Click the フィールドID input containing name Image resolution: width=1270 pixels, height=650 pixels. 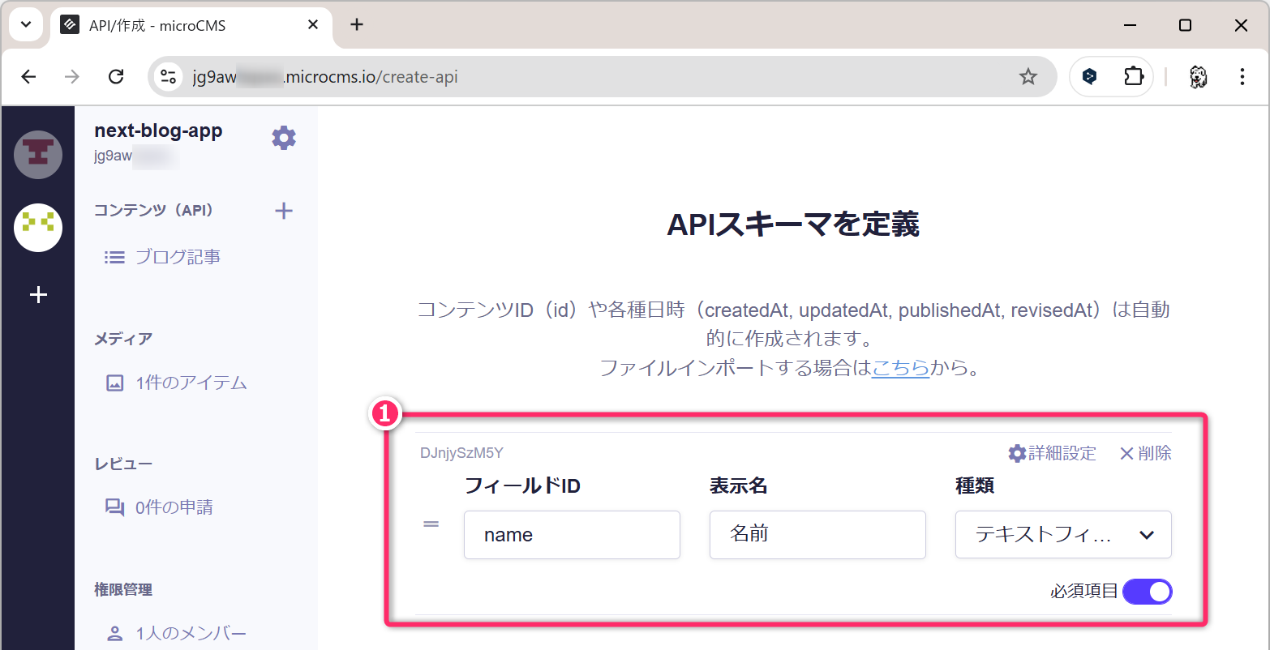pos(571,535)
